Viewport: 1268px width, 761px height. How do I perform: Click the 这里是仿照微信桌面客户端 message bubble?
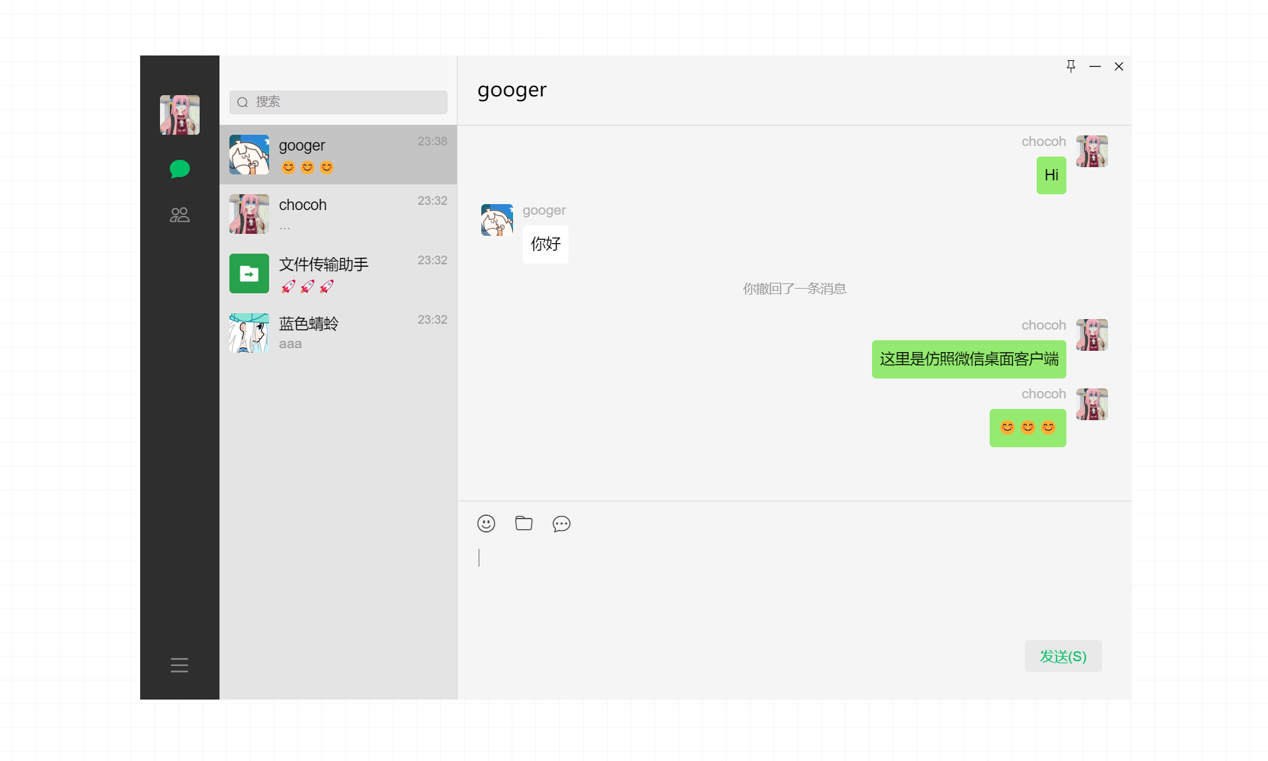click(969, 359)
